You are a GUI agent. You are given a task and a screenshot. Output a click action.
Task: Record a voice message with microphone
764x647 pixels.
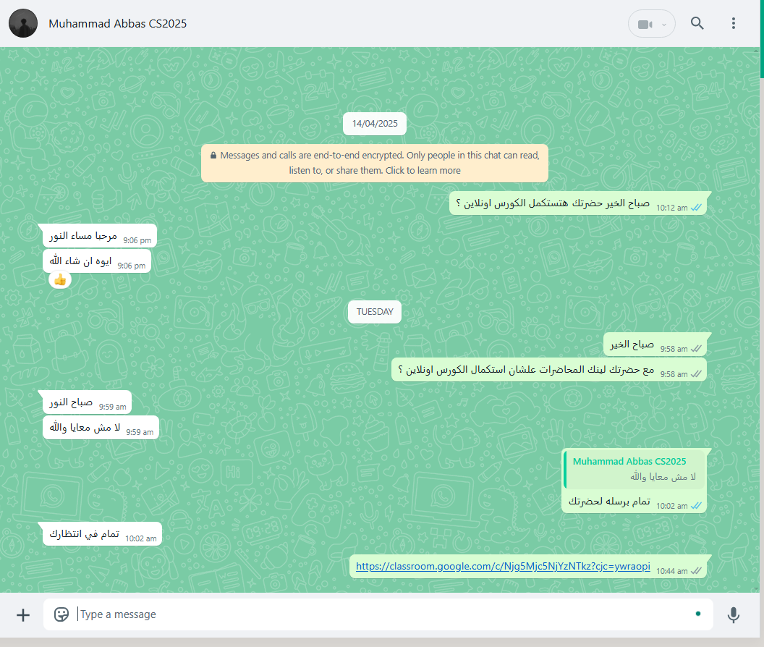click(x=734, y=615)
